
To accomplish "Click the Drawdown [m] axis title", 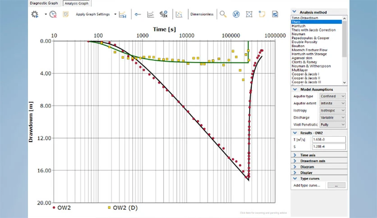I will point(31,122).
